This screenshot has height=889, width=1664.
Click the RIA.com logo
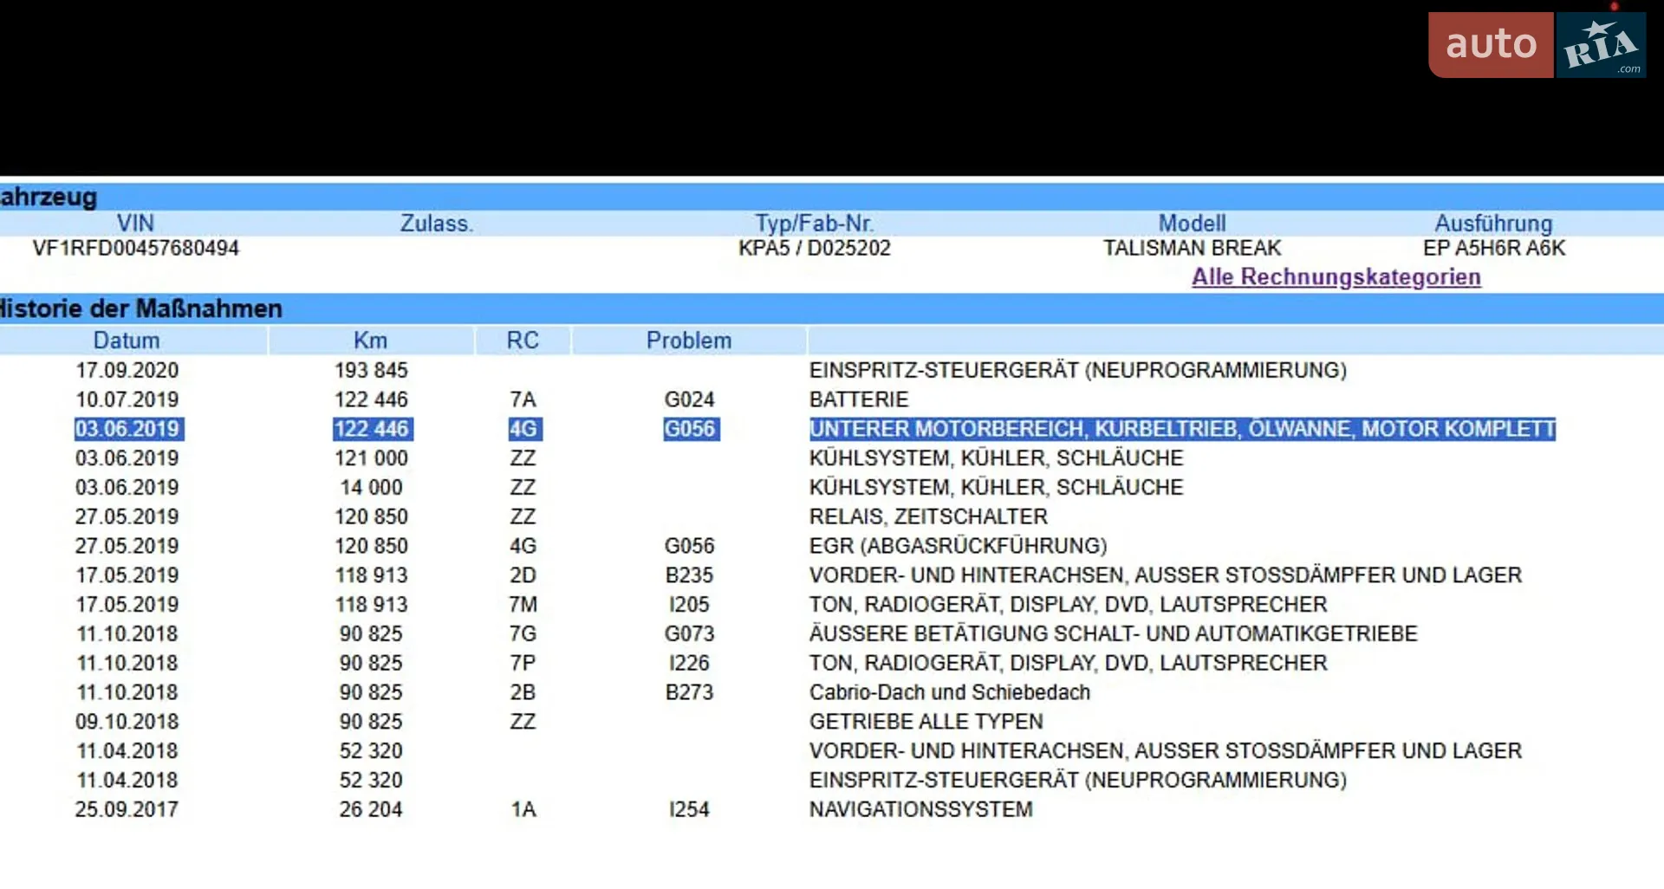click(x=1602, y=45)
